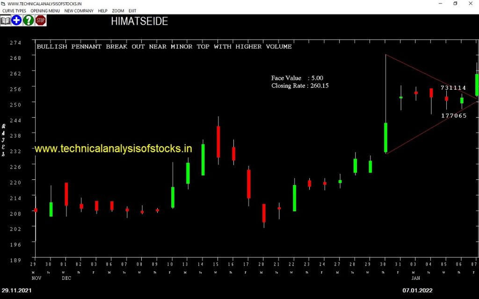The height and width of the screenshot is (299, 479).
Task: Click the HIMATSEIDE stock title
Action: [x=139, y=21]
